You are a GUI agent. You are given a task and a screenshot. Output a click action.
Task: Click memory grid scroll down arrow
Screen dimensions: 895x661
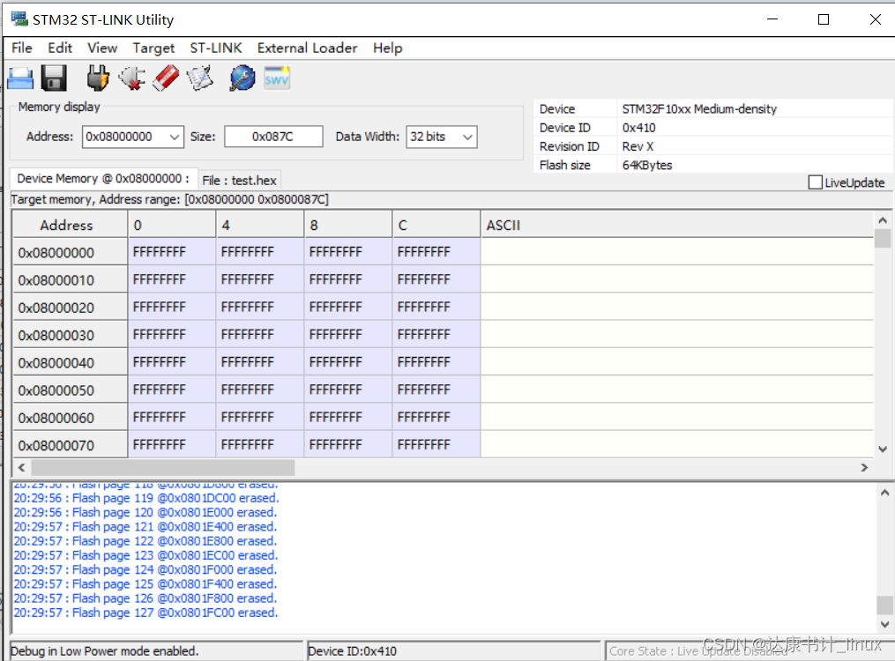883,449
